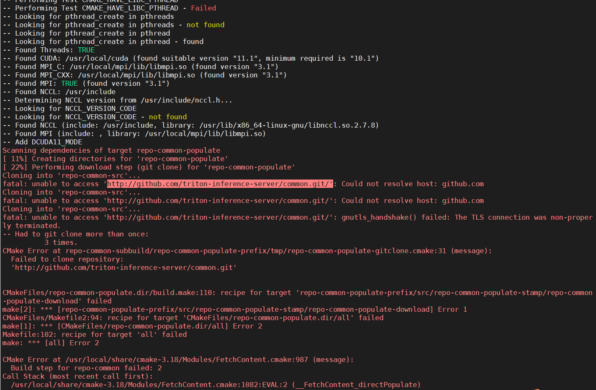Click the green 'TRUE' after Found MPI:
The height and width of the screenshot is (390, 596).
pos(69,83)
